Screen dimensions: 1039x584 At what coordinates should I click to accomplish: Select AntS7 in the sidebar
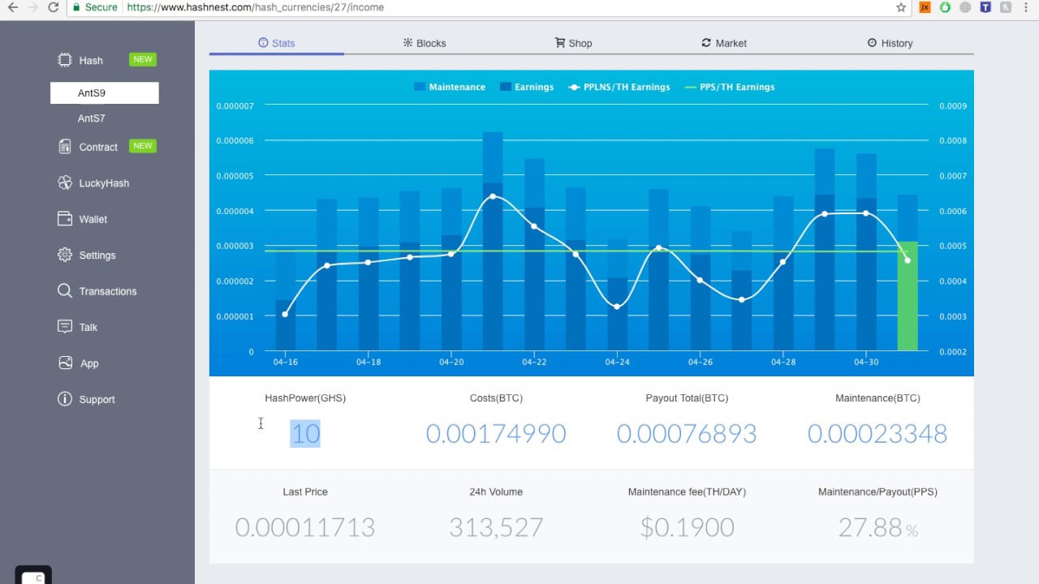(x=91, y=118)
